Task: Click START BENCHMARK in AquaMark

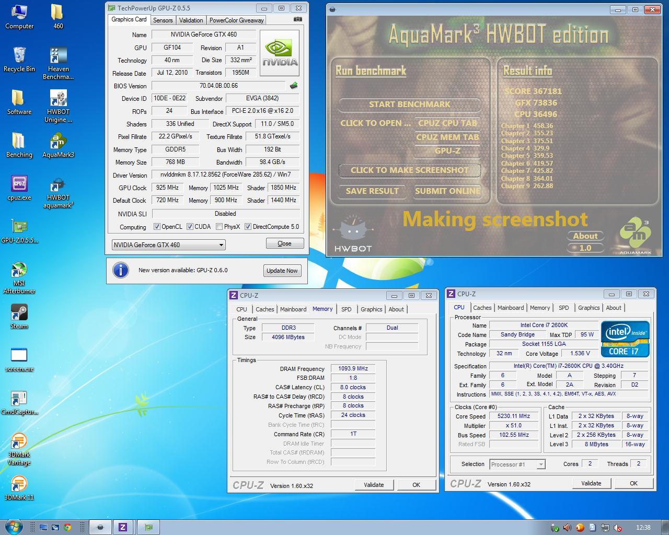Action: point(409,104)
